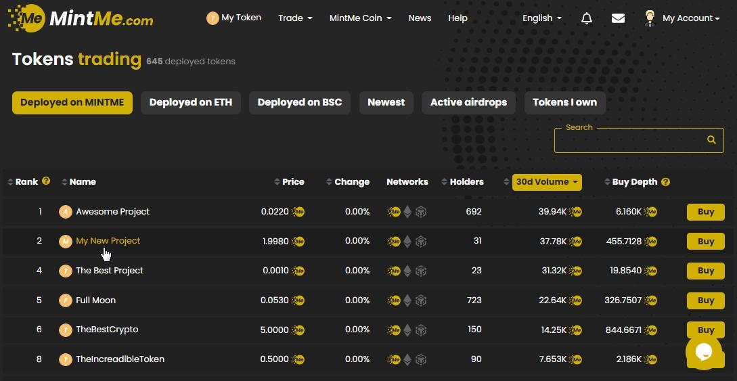This screenshot has width=737, height=381.
Task: Open the live chat bubble
Action: click(x=703, y=351)
